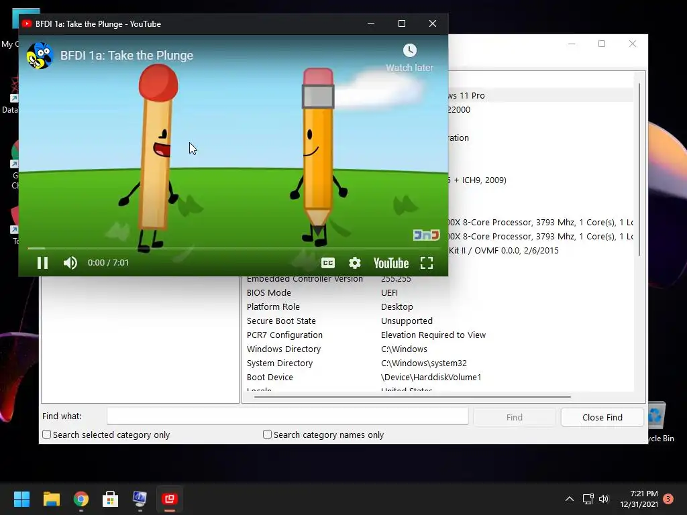Open the volume icon in the tray
This screenshot has height=515, width=687.
604,499
